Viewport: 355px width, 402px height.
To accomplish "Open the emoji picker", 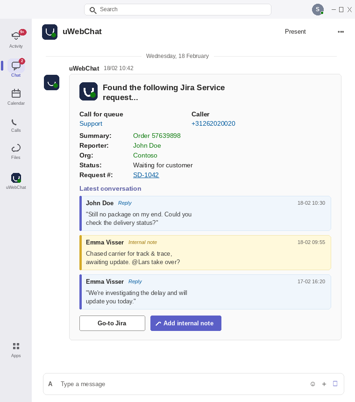I will tap(312, 384).
